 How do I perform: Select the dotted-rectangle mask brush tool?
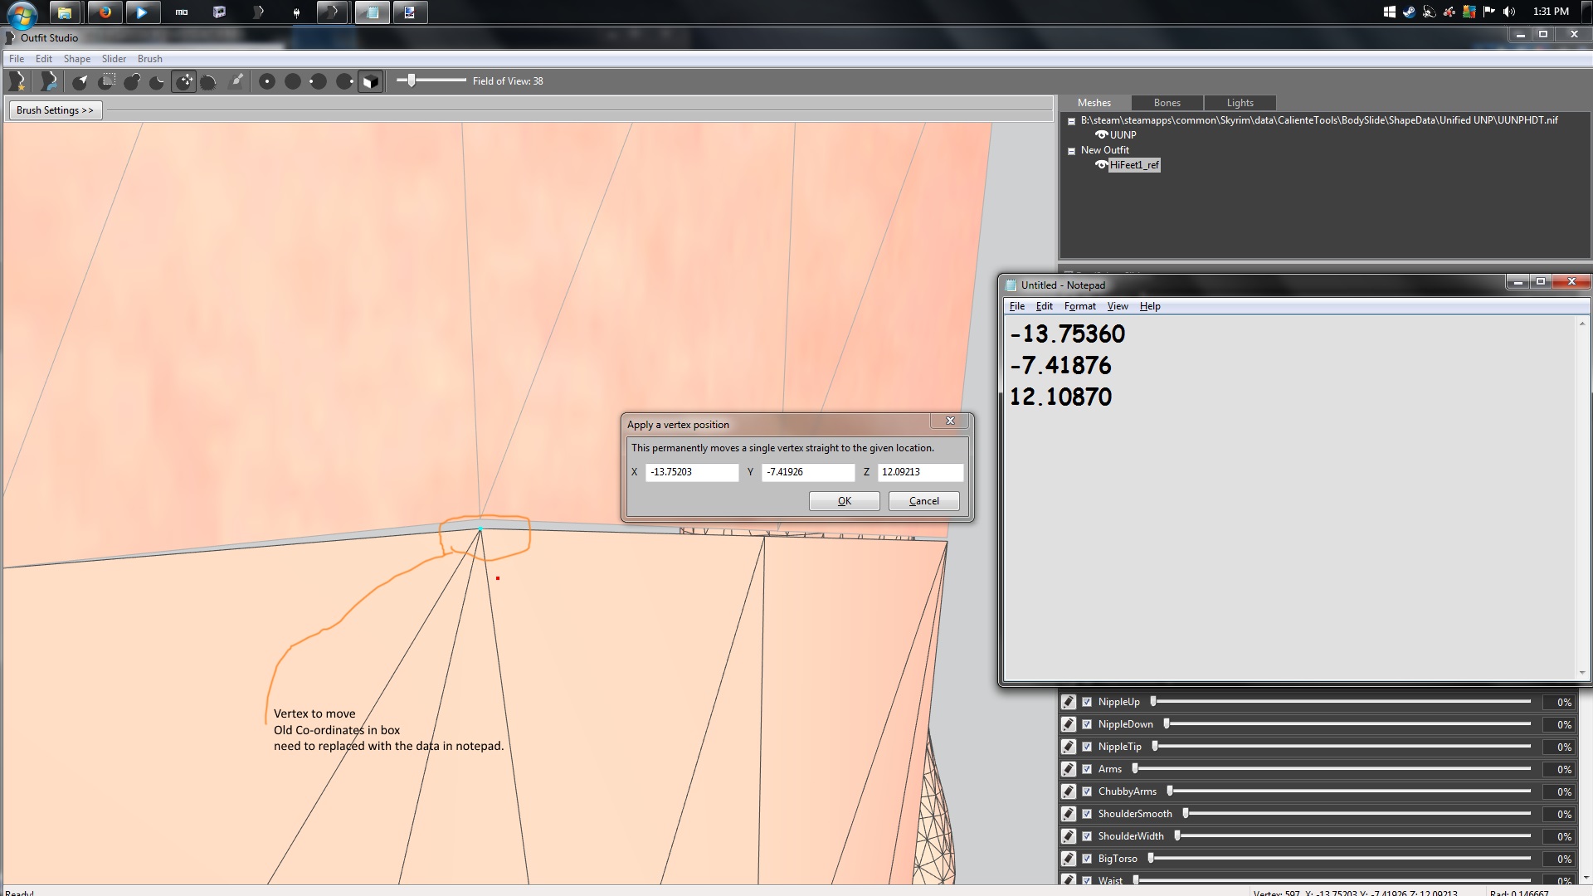(107, 81)
